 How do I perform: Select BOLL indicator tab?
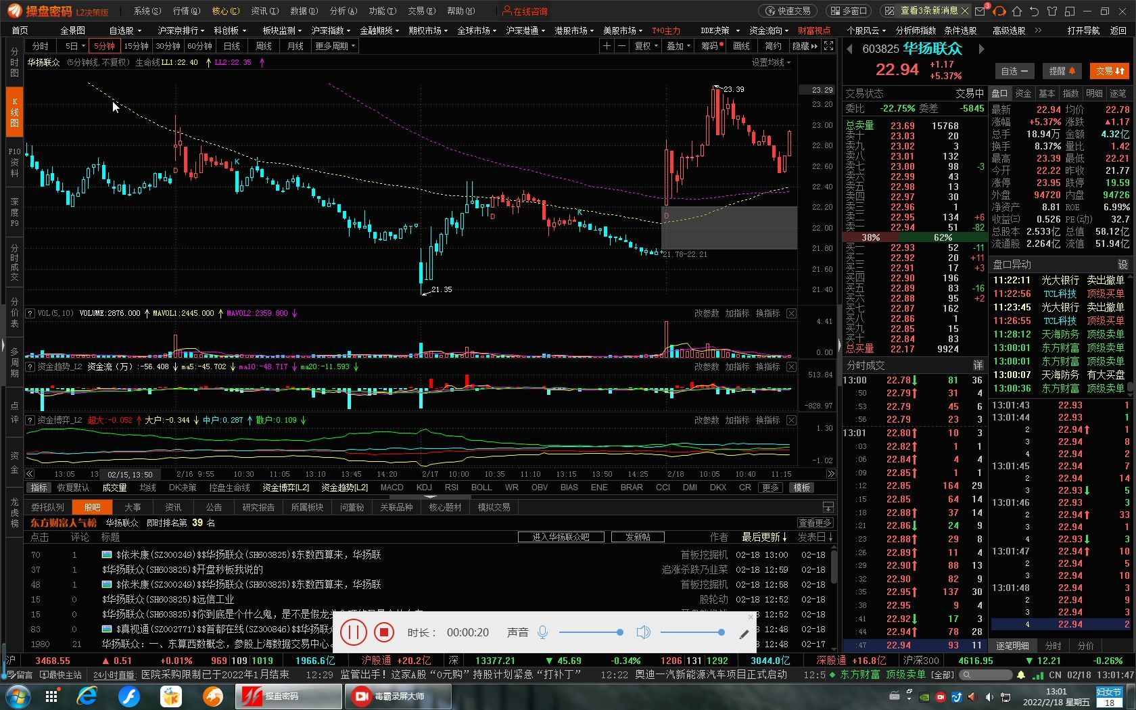coord(481,488)
